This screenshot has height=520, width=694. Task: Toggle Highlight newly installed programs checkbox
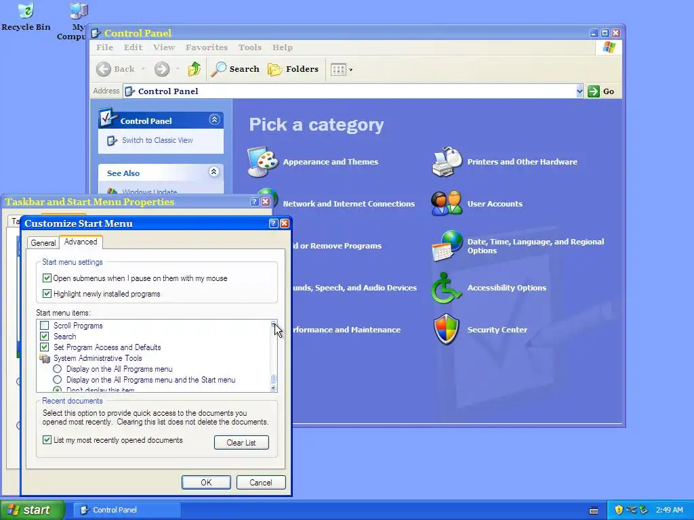pyautogui.click(x=47, y=294)
